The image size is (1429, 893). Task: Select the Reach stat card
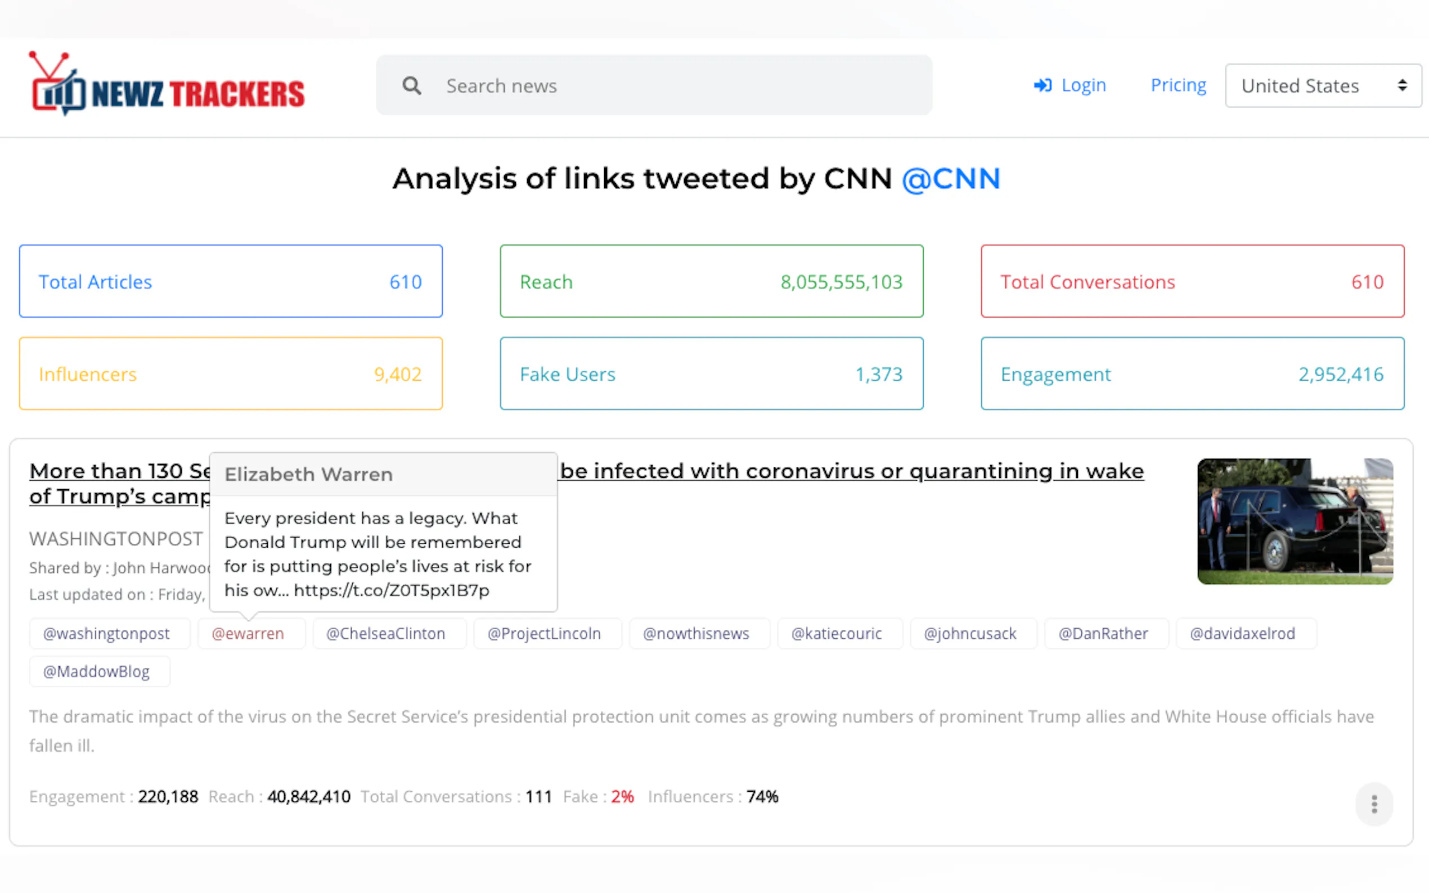711,282
